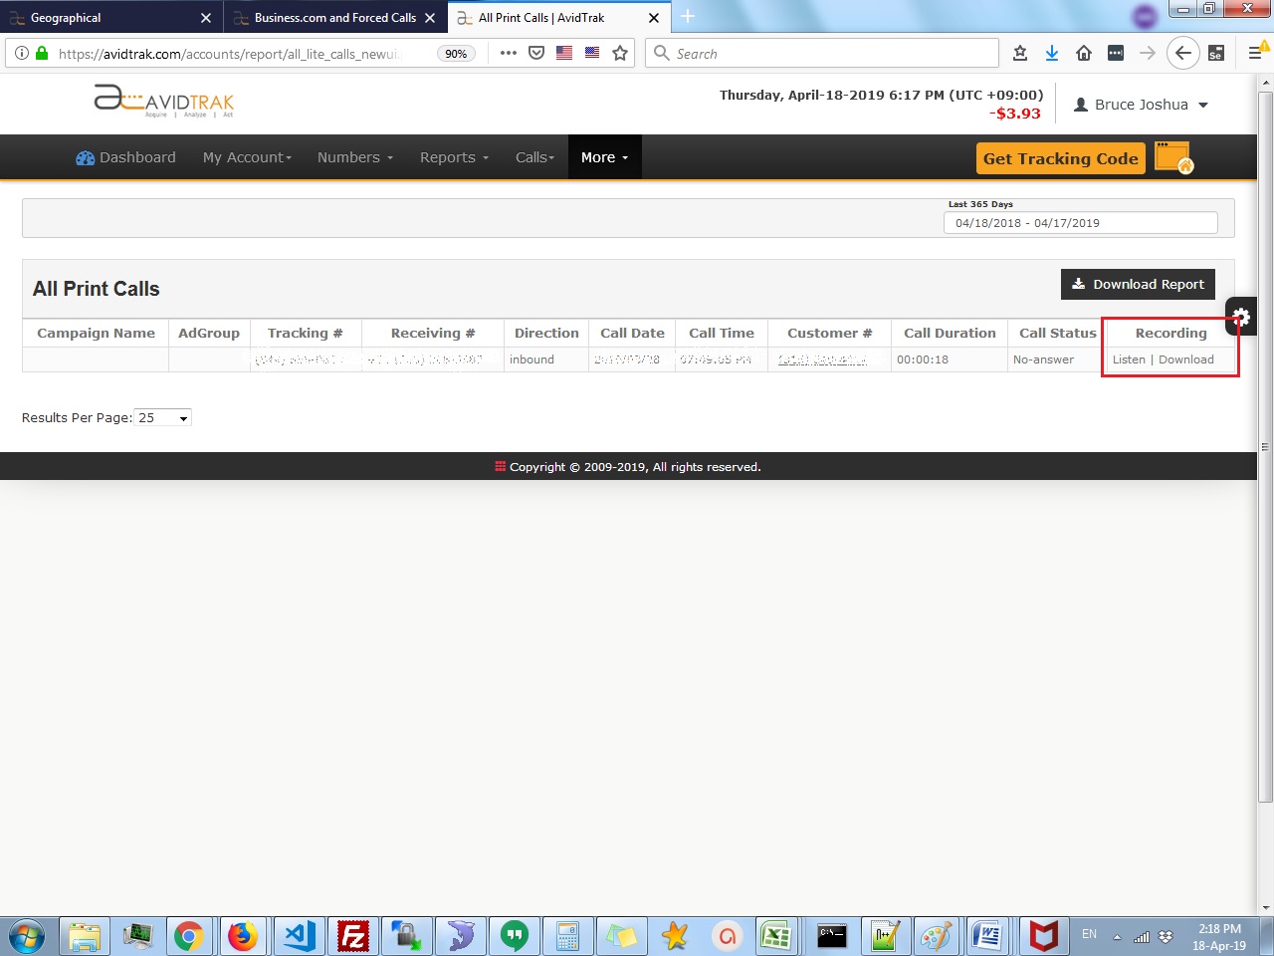1274x956 pixels.
Task: Select the All Print Calls tab
Action: [557, 18]
